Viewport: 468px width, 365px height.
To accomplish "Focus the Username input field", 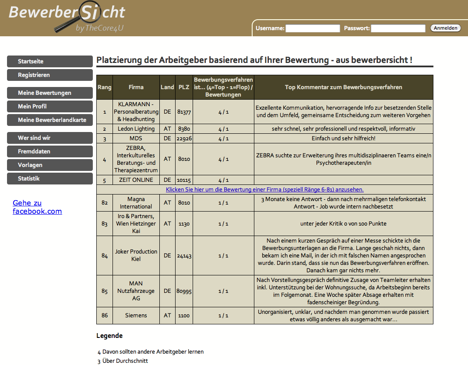I will coord(313,28).
